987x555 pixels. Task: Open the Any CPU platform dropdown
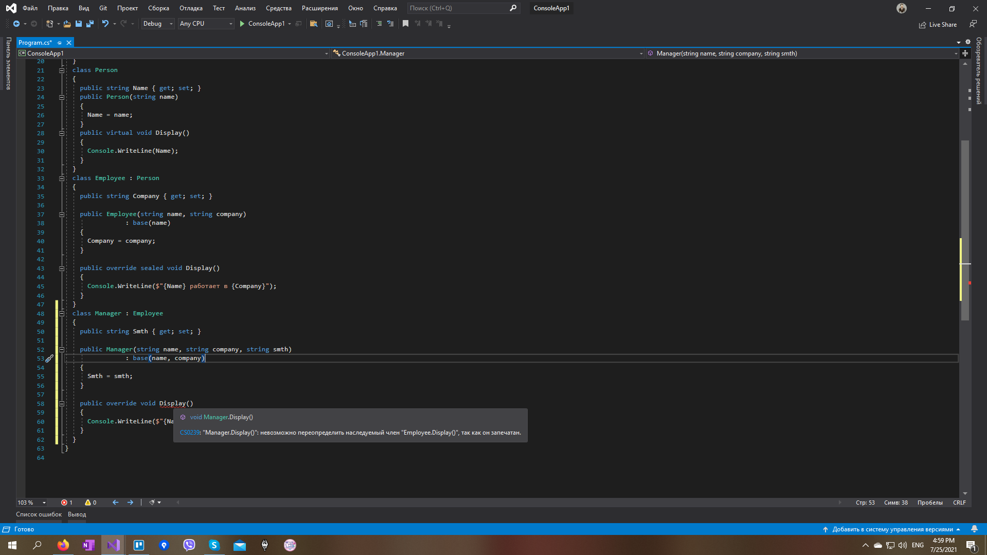coord(206,24)
